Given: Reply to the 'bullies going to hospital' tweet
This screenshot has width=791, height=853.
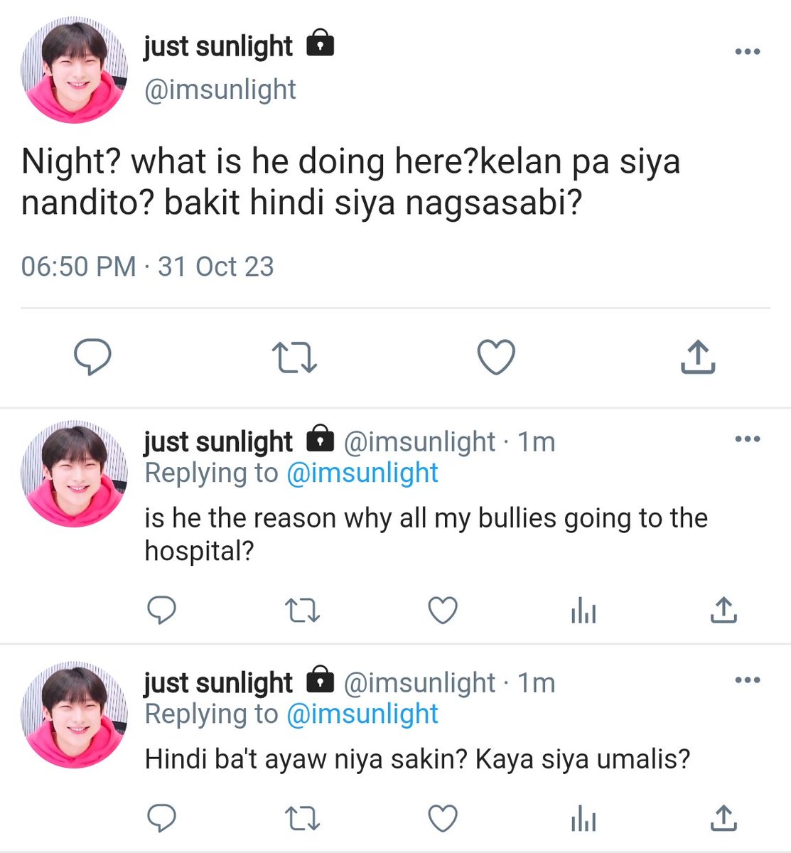Looking at the screenshot, I should 161,611.
